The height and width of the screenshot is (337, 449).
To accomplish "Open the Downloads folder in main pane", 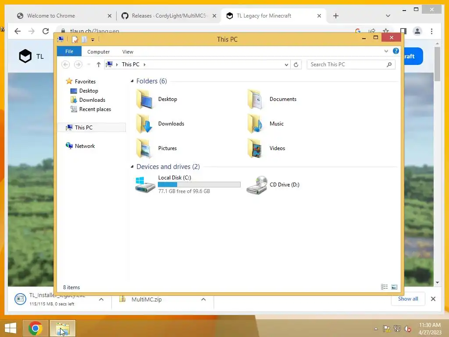I will click(144, 124).
